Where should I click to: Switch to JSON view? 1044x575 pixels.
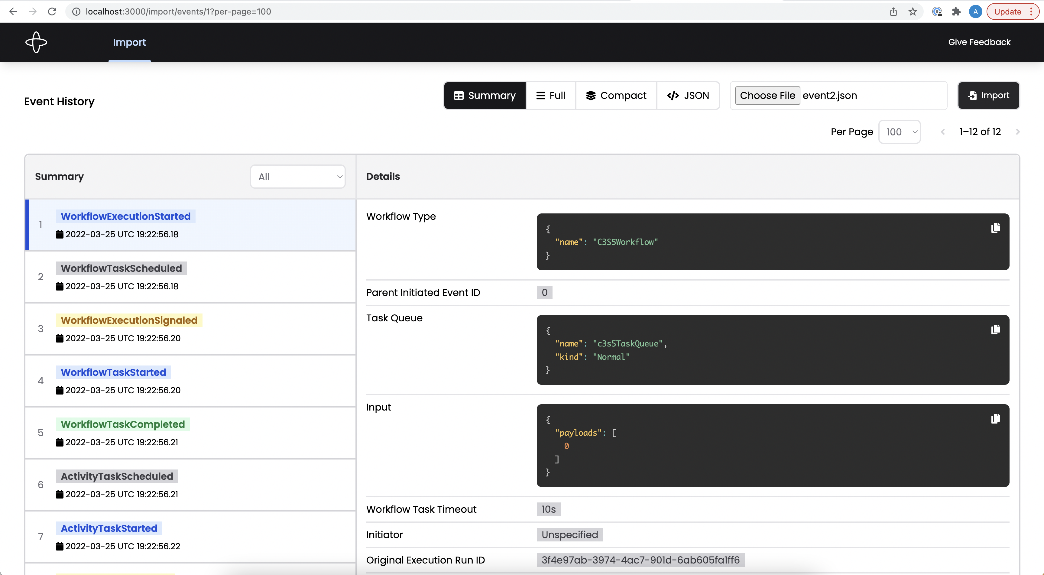[688, 96]
